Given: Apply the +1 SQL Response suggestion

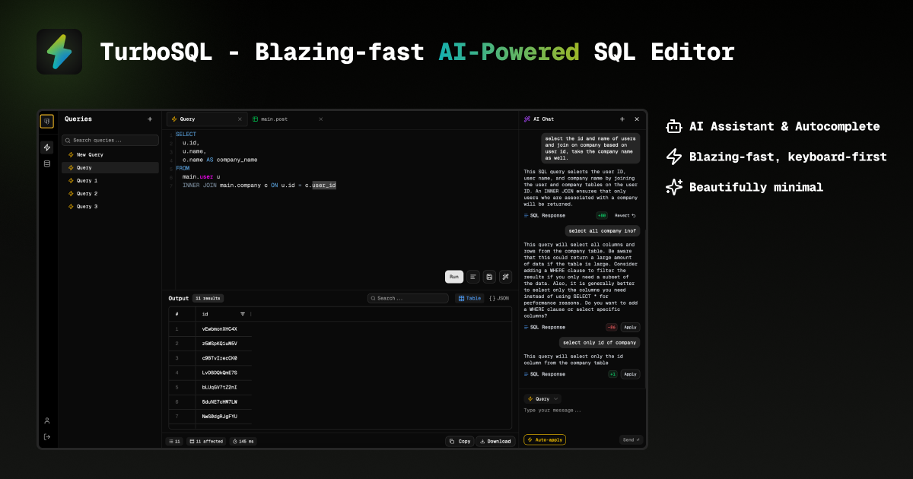Looking at the screenshot, I should (630, 373).
